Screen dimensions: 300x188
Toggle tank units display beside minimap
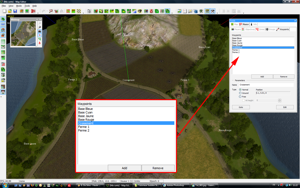click(x=40, y=31)
